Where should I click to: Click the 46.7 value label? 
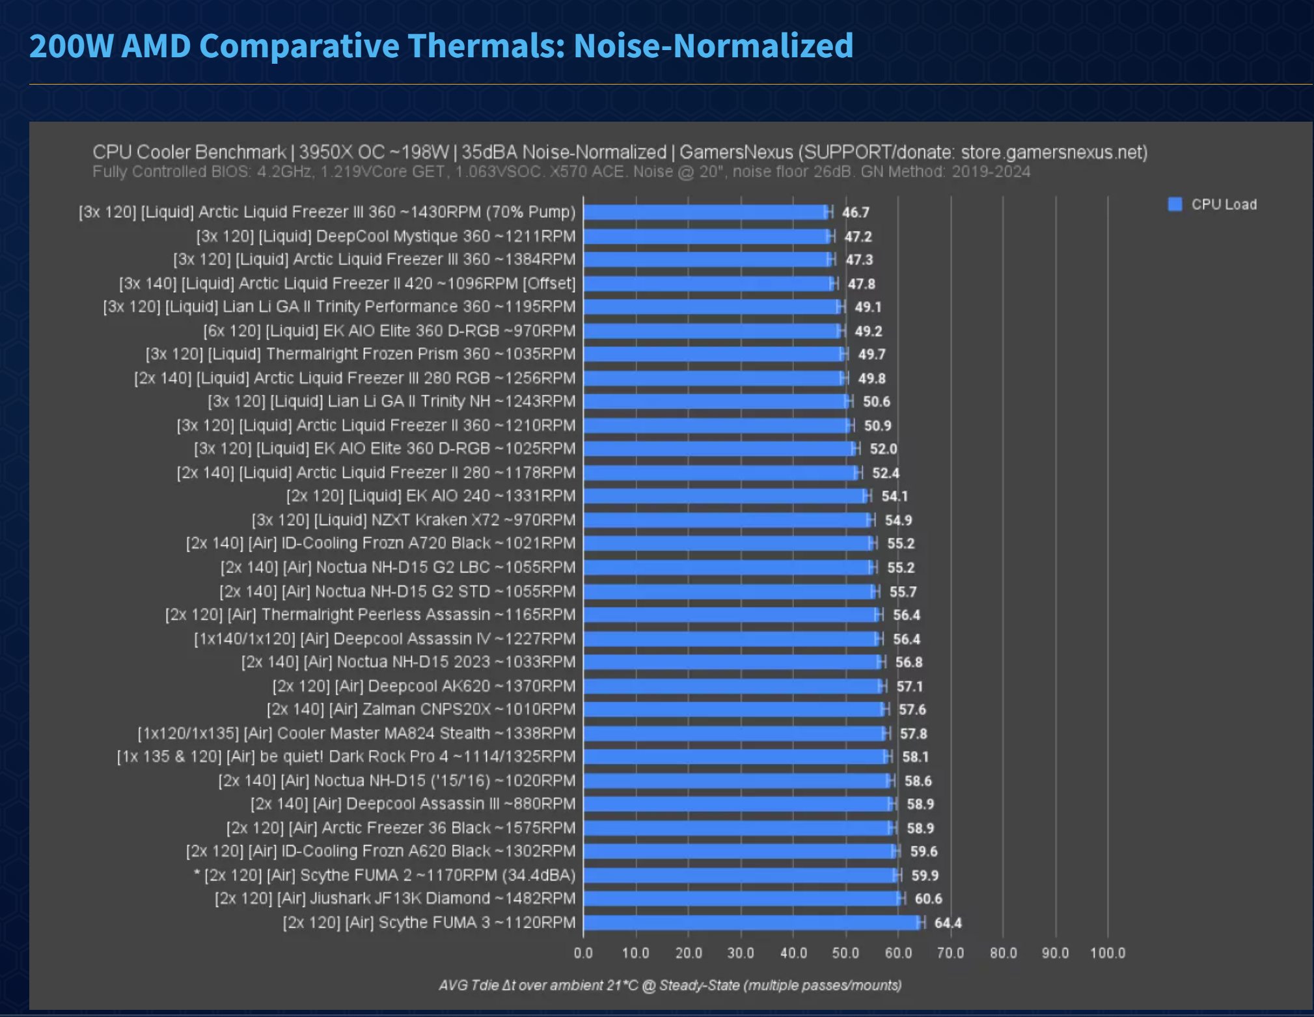click(855, 212)
